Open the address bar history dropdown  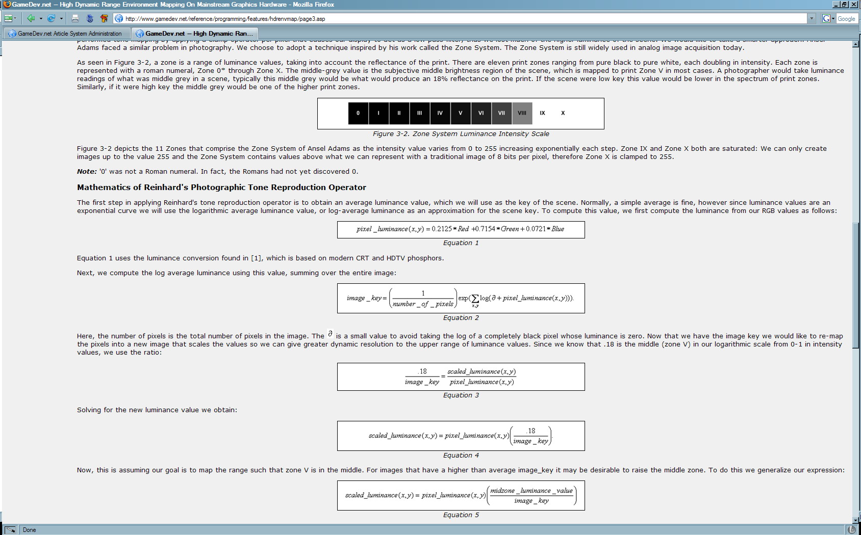coord(811,18)
